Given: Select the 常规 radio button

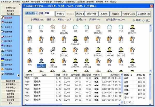Looking at the screenshot, I should click(134, 20).
